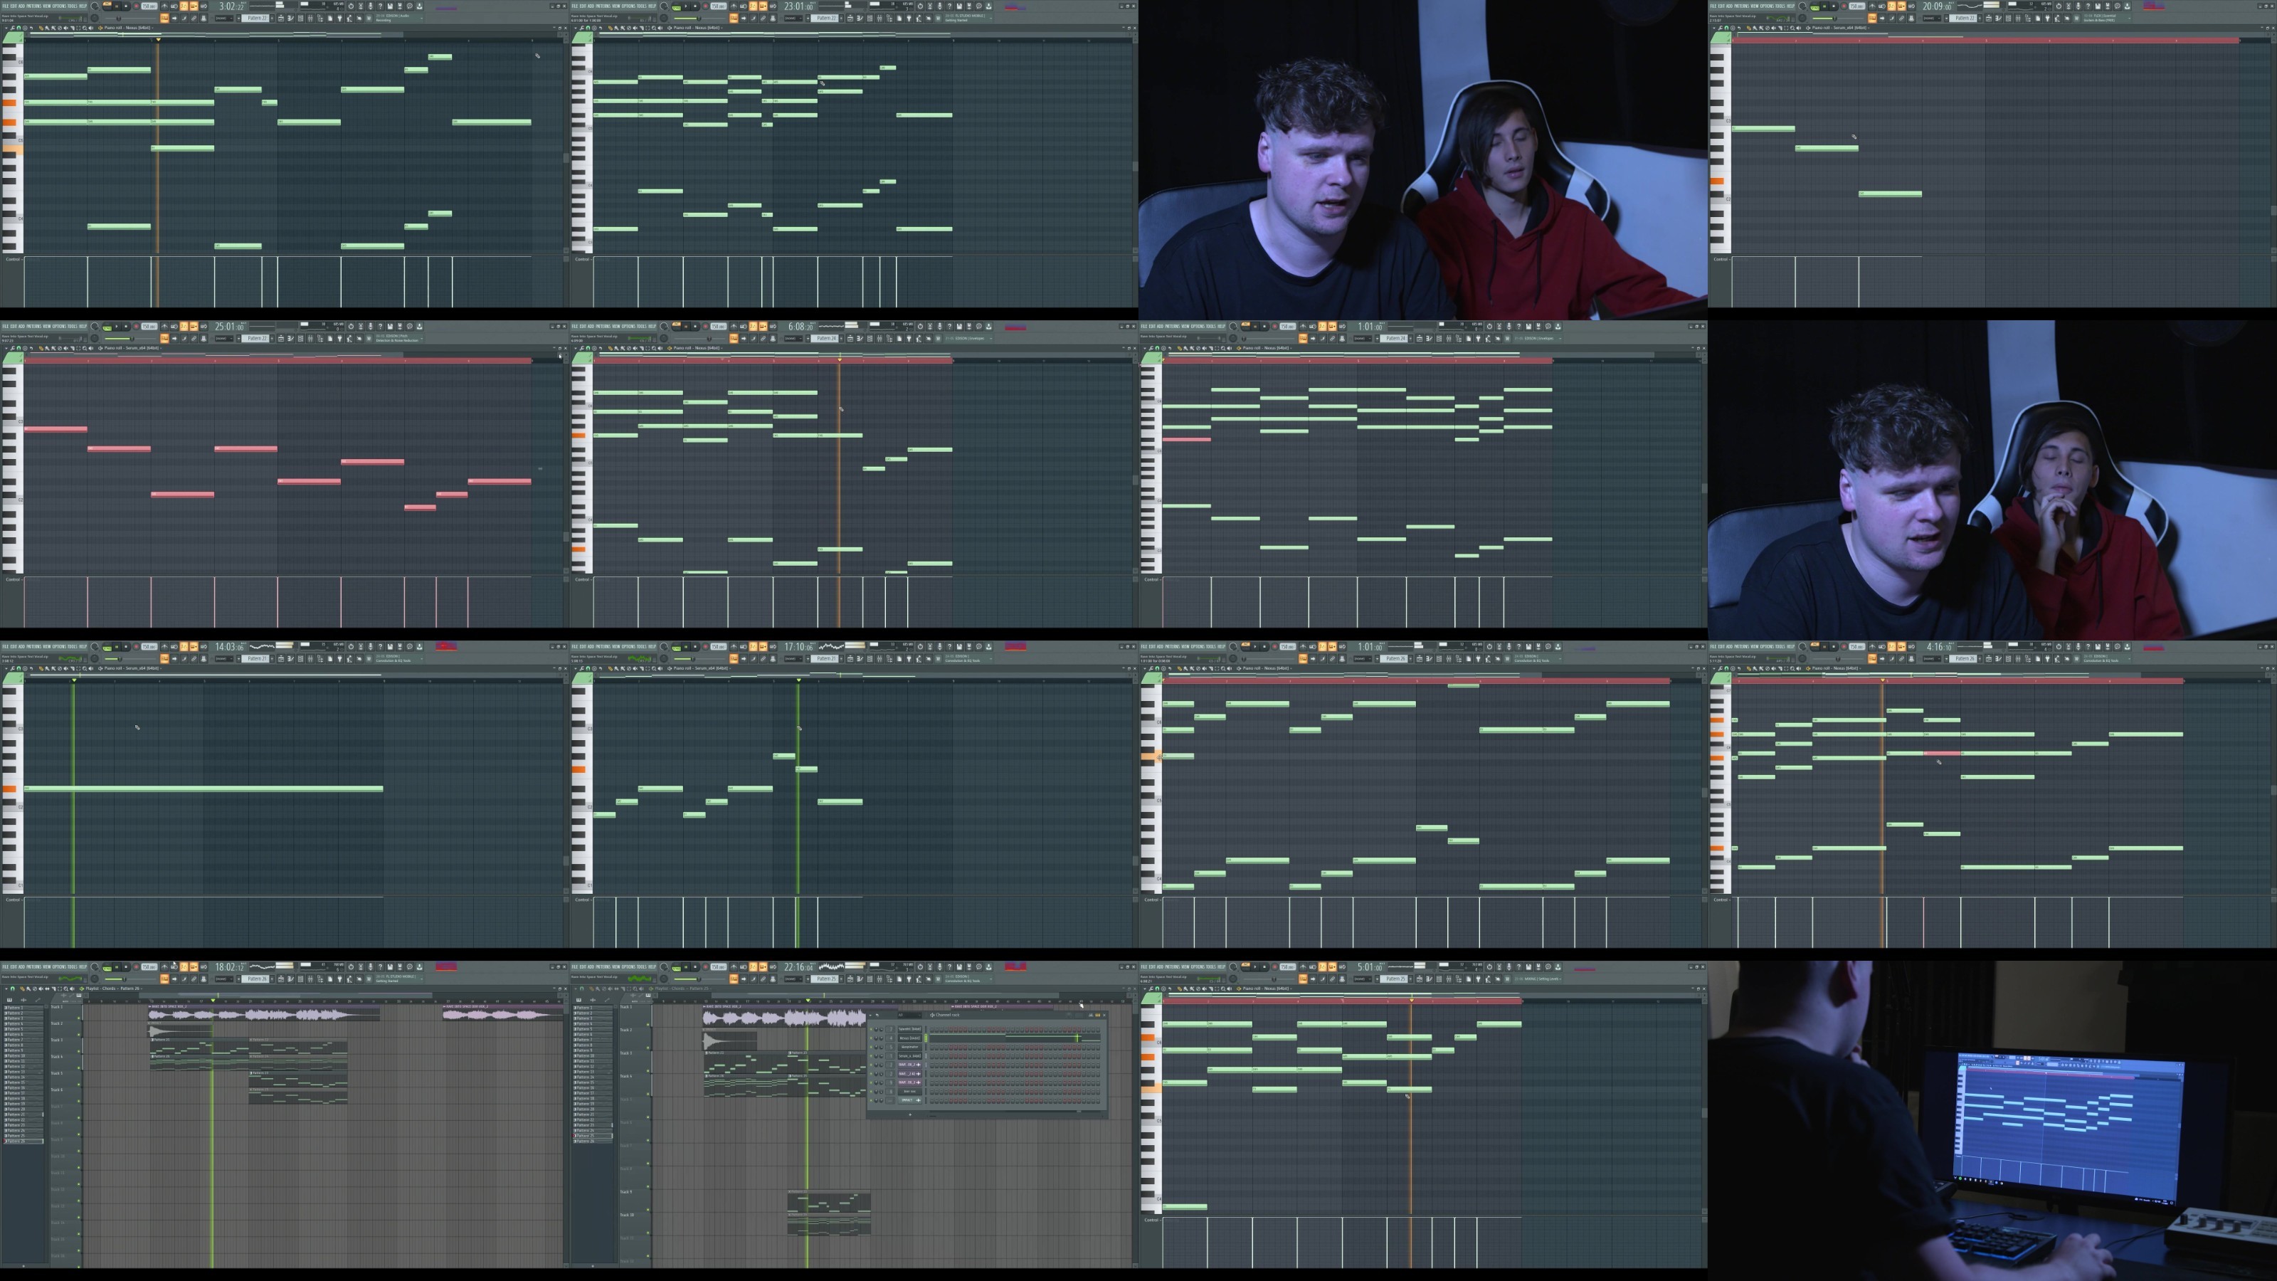Click render export icon in the 17:10:06 window
Screen dimensions: 2277x1281
tap(968, 646)
